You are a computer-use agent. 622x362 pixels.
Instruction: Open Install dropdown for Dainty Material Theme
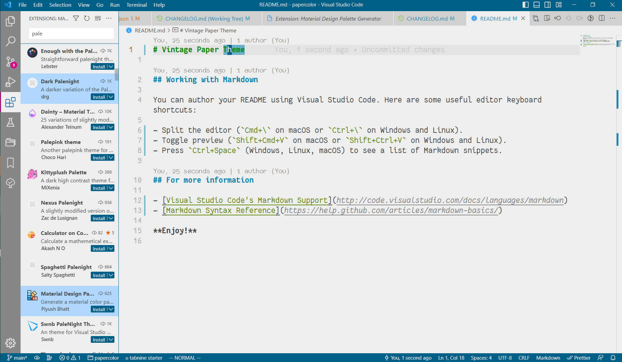(111, 127)
